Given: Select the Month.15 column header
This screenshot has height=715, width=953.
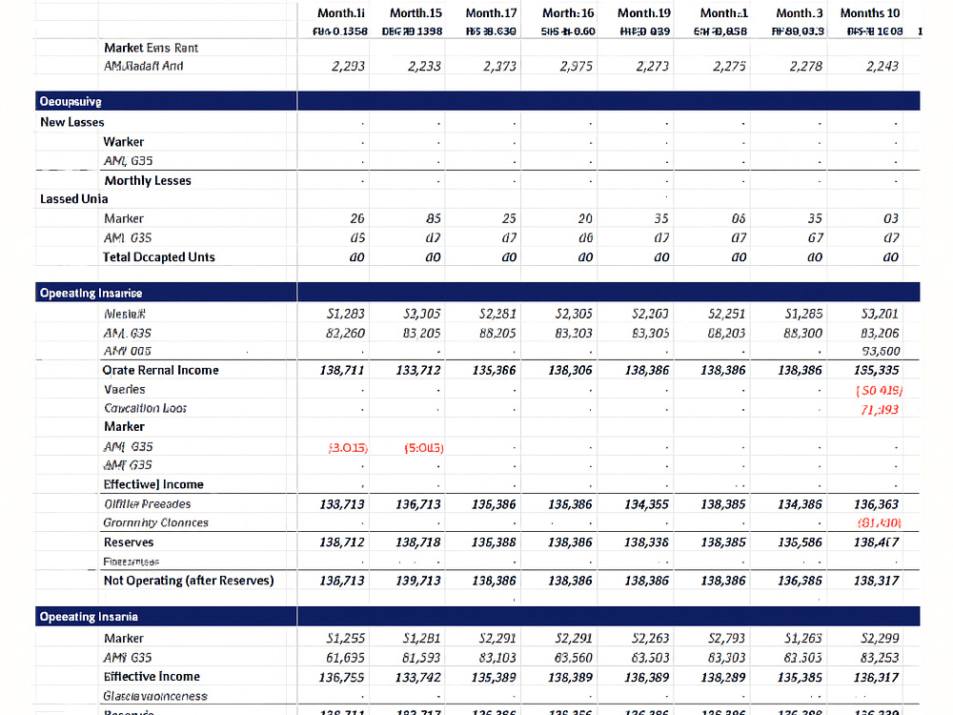Looking at the screenshot, I should (416, 12).
